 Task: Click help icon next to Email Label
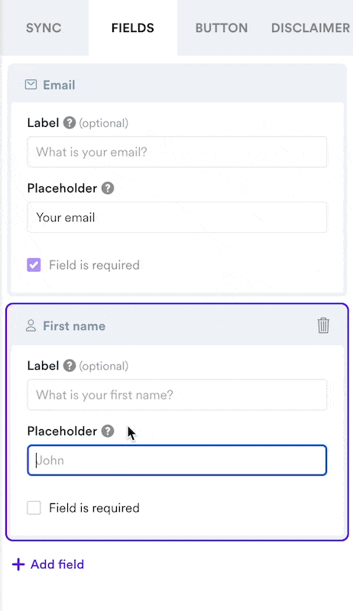70,123
